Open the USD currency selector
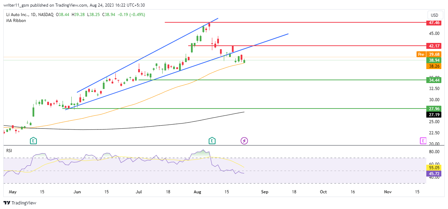The image size is (448, 209). (435, 15)
